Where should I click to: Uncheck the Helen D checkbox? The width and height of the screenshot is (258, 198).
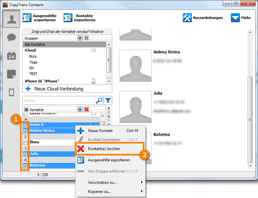coord(25,125)
